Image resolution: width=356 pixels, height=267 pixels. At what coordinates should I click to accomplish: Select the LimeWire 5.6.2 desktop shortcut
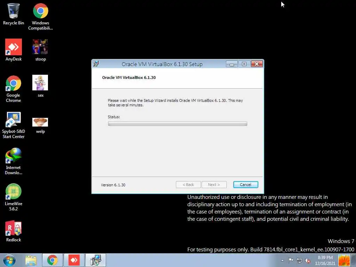coord(14,197)
